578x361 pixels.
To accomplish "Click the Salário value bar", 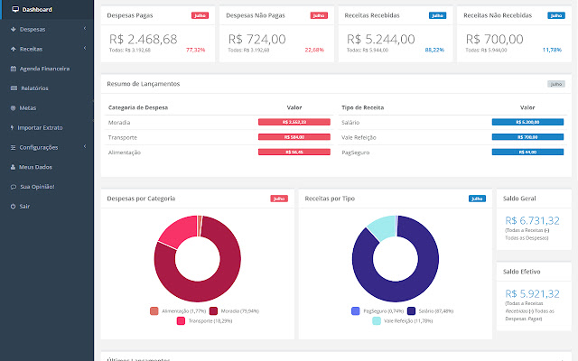I will tap(527, 122).
